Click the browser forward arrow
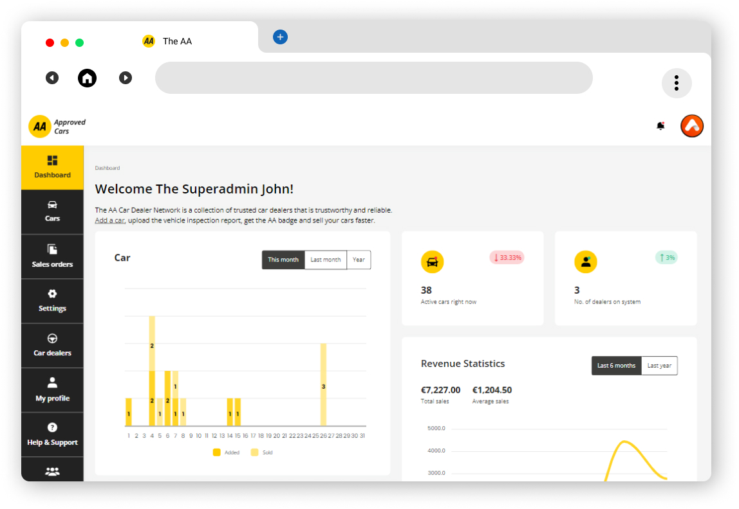Screen dimensions: 739x509 [126, 78]
